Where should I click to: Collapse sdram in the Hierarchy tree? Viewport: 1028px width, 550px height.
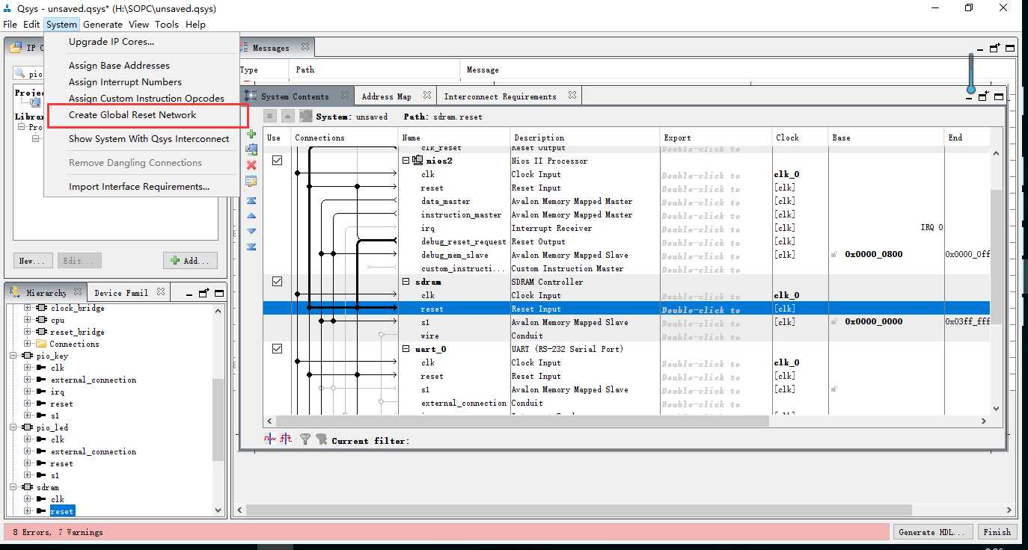(x=13, y=487)
